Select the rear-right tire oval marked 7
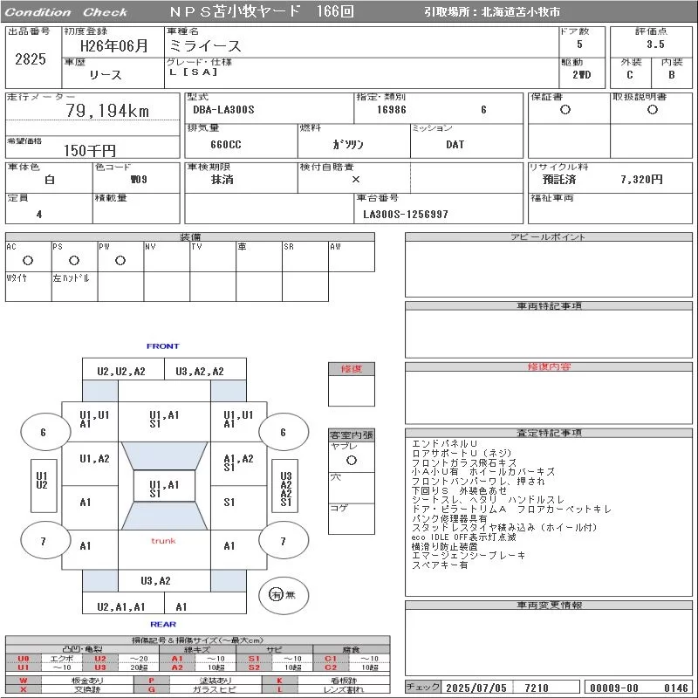This screenshot has height=698, width=698. coord(284,541)
